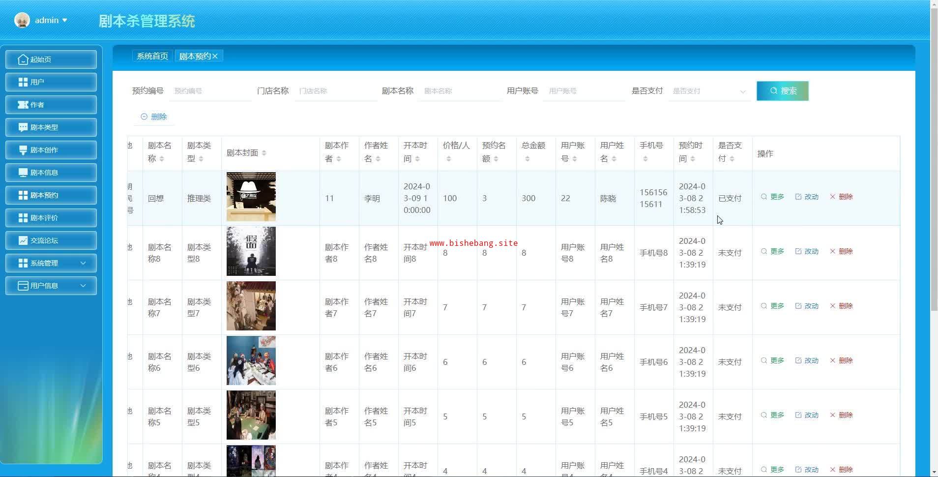Open 用户 sidebar menu item
Viewport: 938px width, 477px height.
coord(51,82)
